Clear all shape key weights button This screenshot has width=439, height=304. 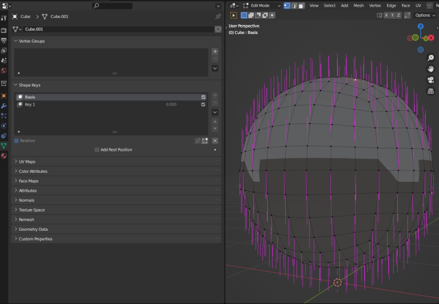tap(215, 141)
